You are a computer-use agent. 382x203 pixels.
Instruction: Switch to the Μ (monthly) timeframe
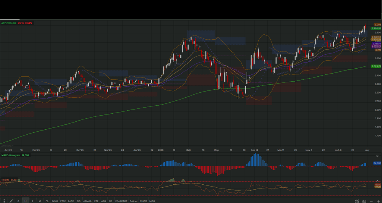[40, 201]
